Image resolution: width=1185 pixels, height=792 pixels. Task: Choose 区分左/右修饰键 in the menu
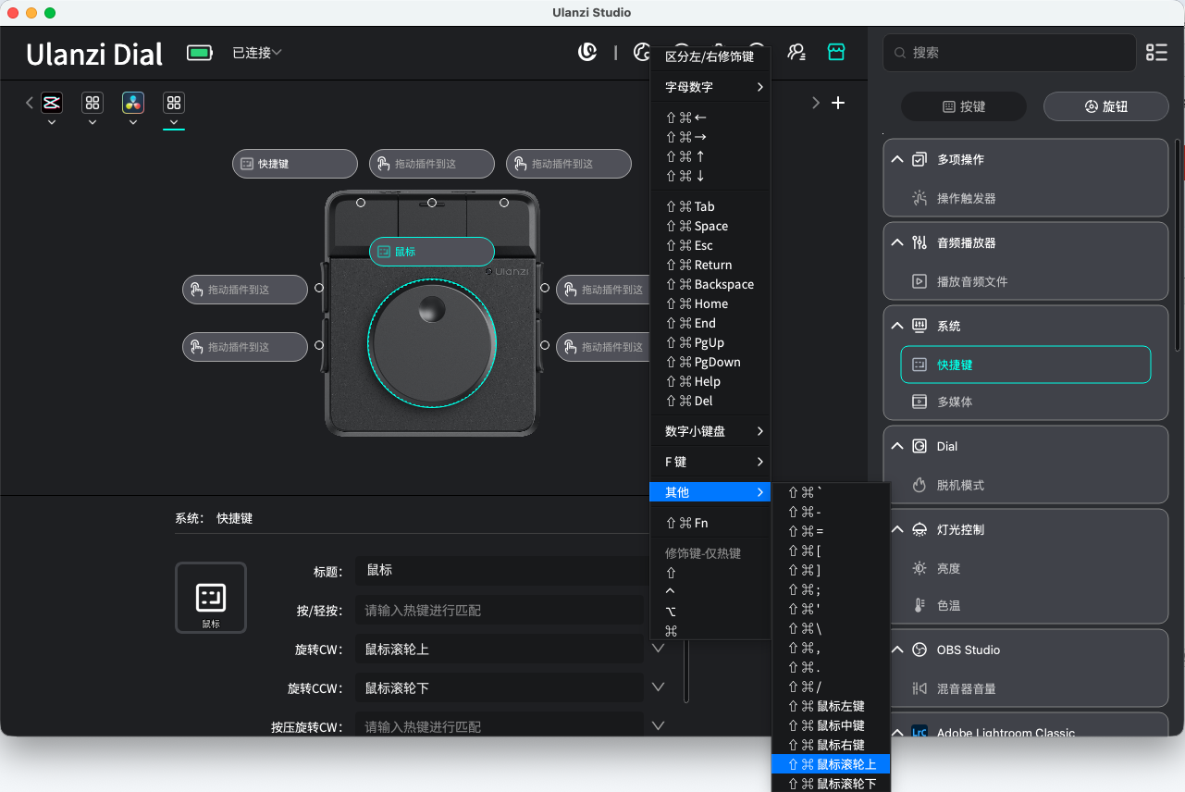[710, 56]
